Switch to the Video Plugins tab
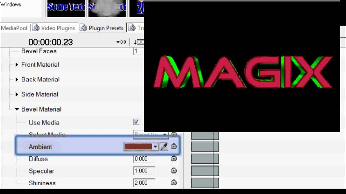Viewport: 346px width, 194px height. (54, 28)
